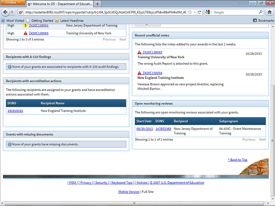Open a new tab with plus button
This screenshot has height=206, width=275.
[98, 3]
